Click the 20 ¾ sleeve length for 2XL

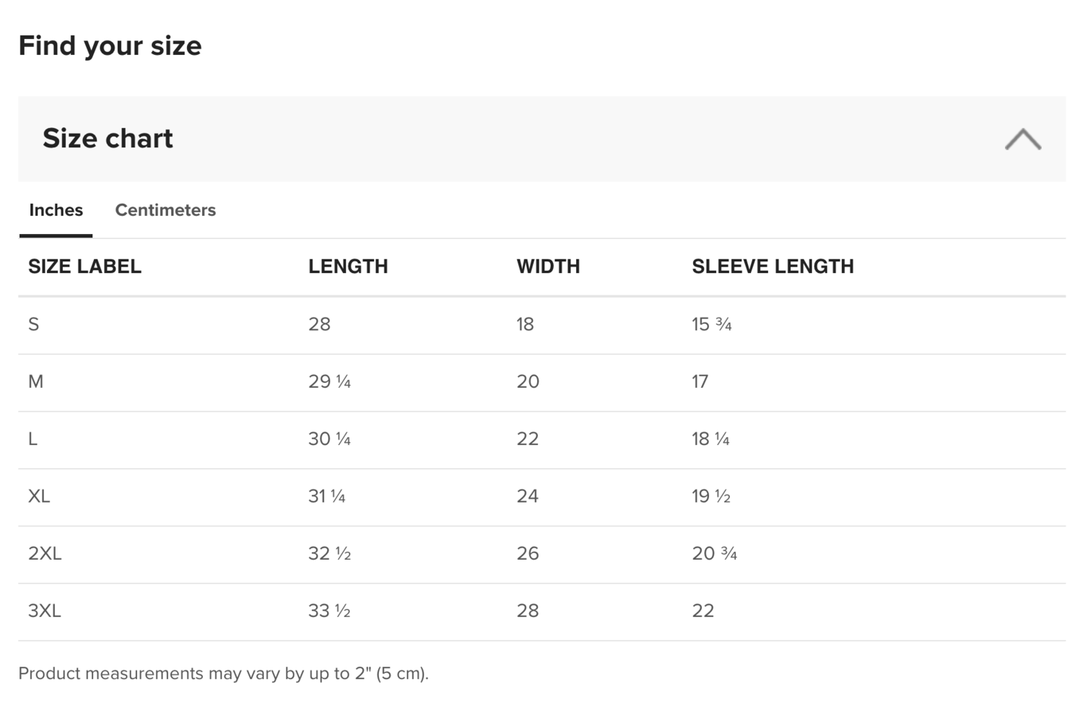pyautogui.click(x=714, y=553)
